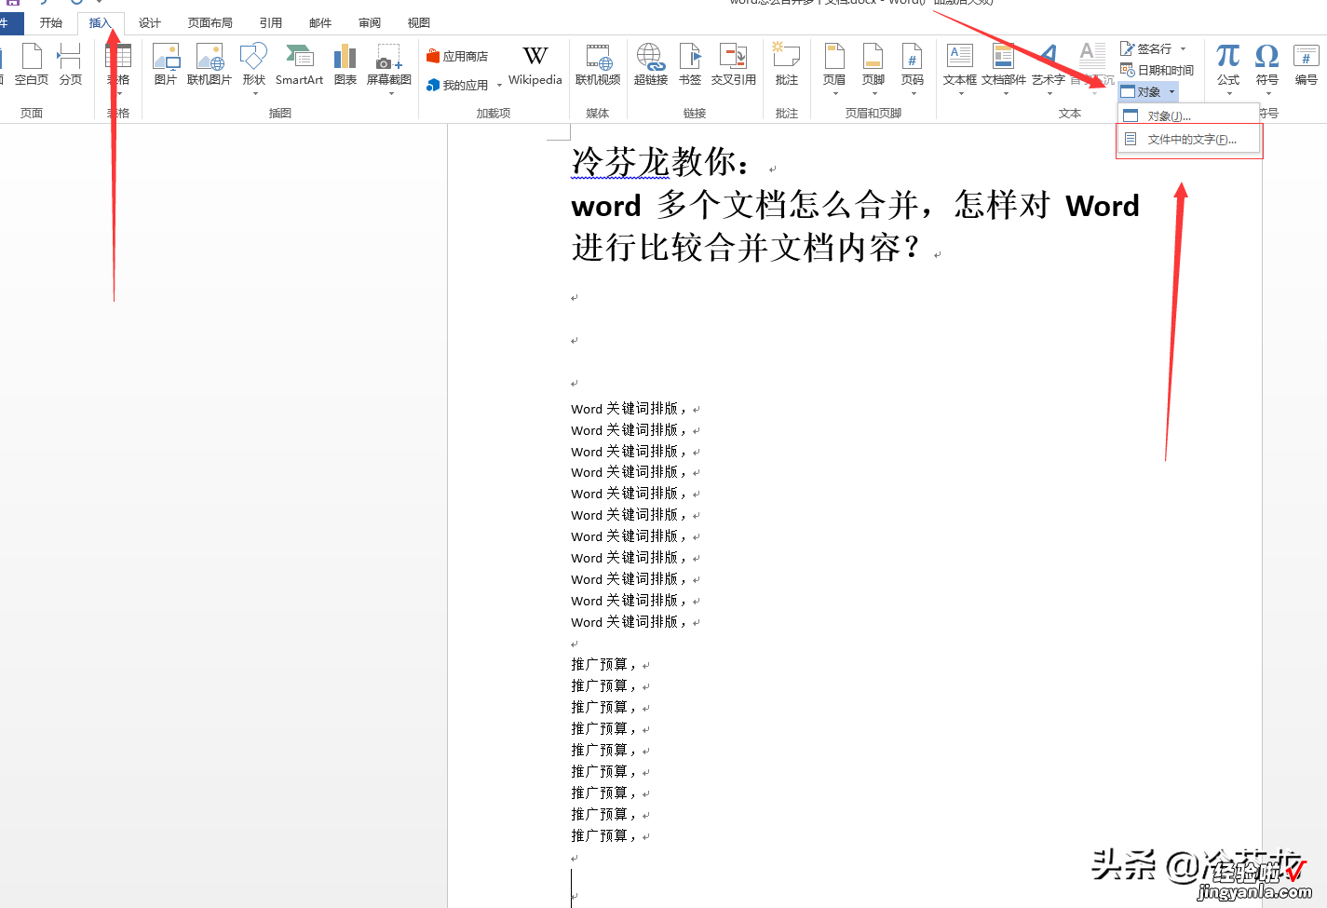
Task: Expand the Equation dropdown arrow
Action: pyautogui.click(x=1229, y=93)
